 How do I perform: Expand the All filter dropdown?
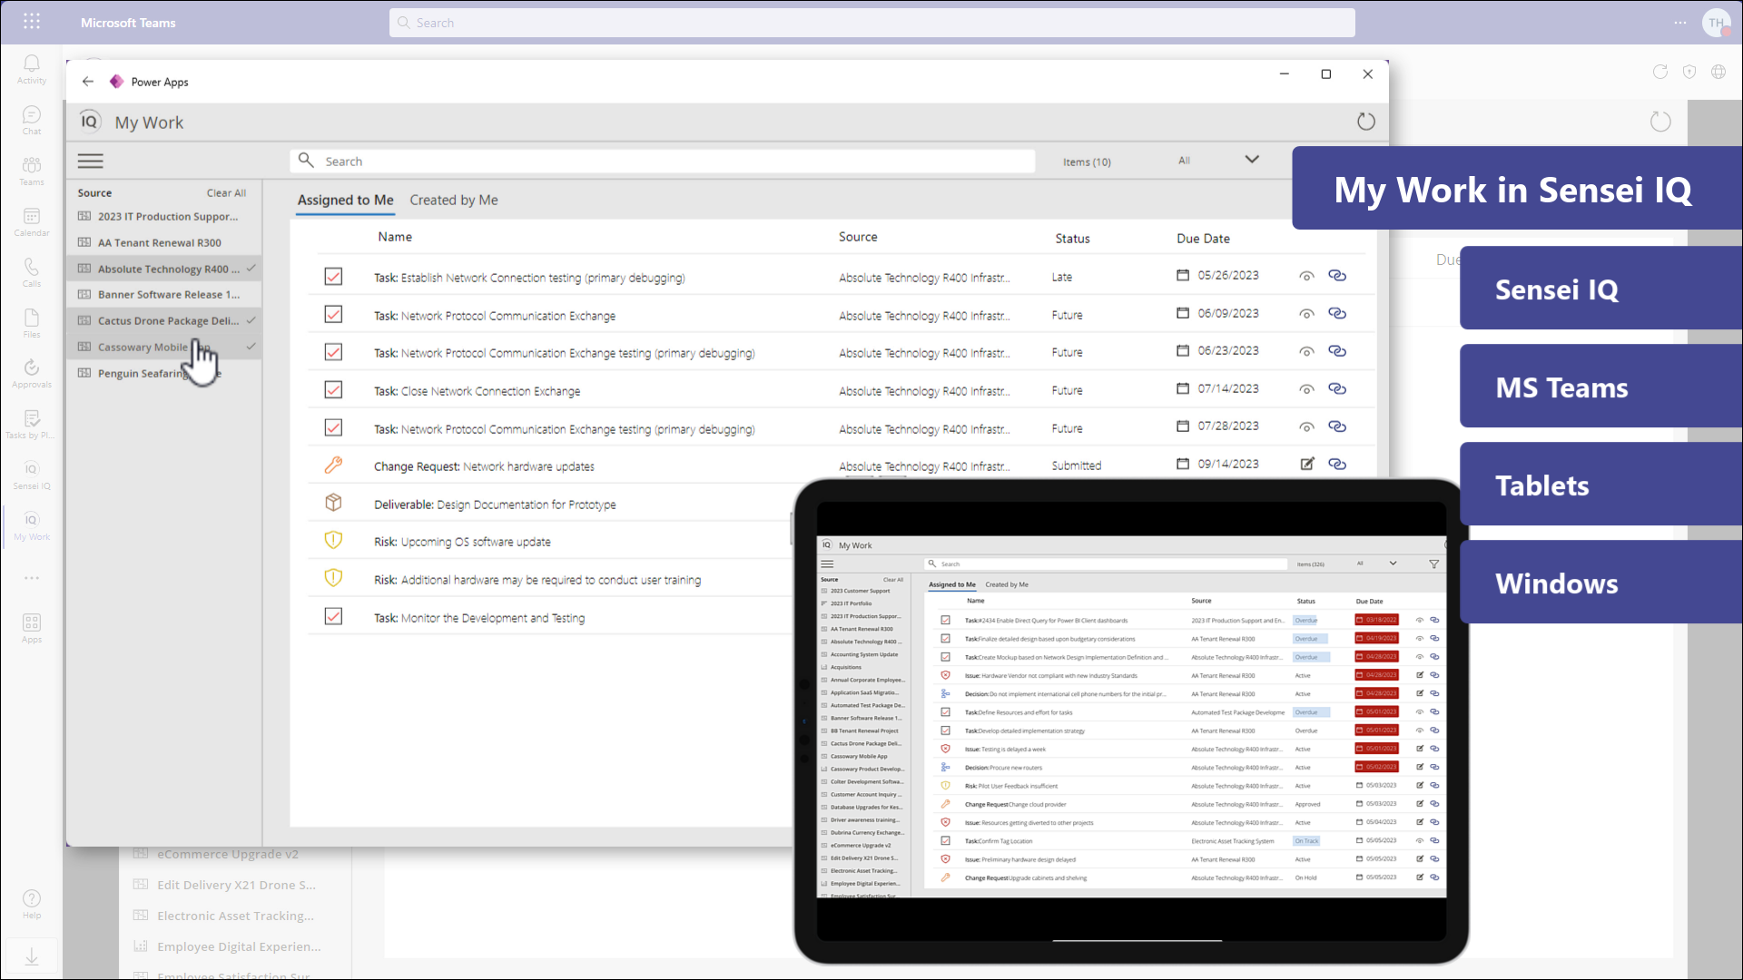click(x=1252, y=160)
